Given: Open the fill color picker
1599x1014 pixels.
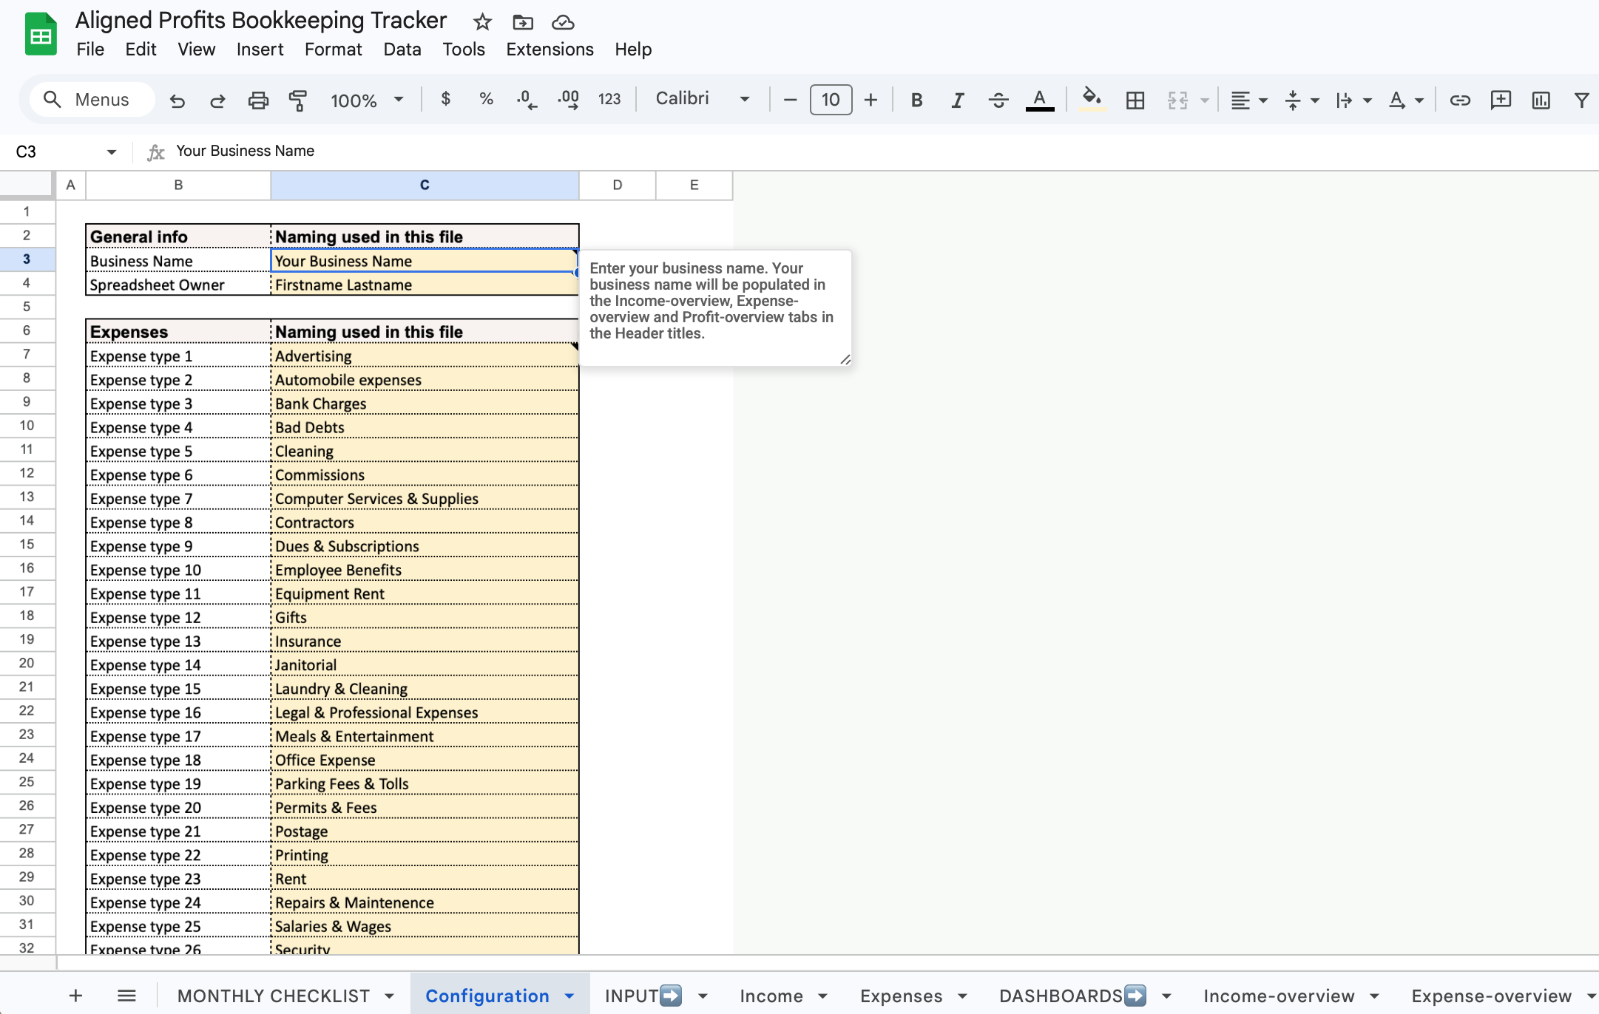Looking at the screenshot, I should (1092, 99).
